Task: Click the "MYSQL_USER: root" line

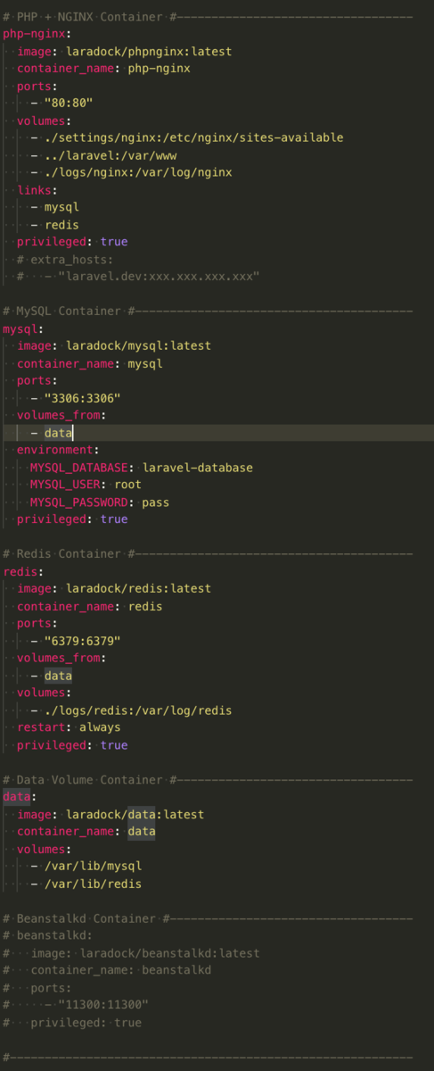Action: pos(86,485)
